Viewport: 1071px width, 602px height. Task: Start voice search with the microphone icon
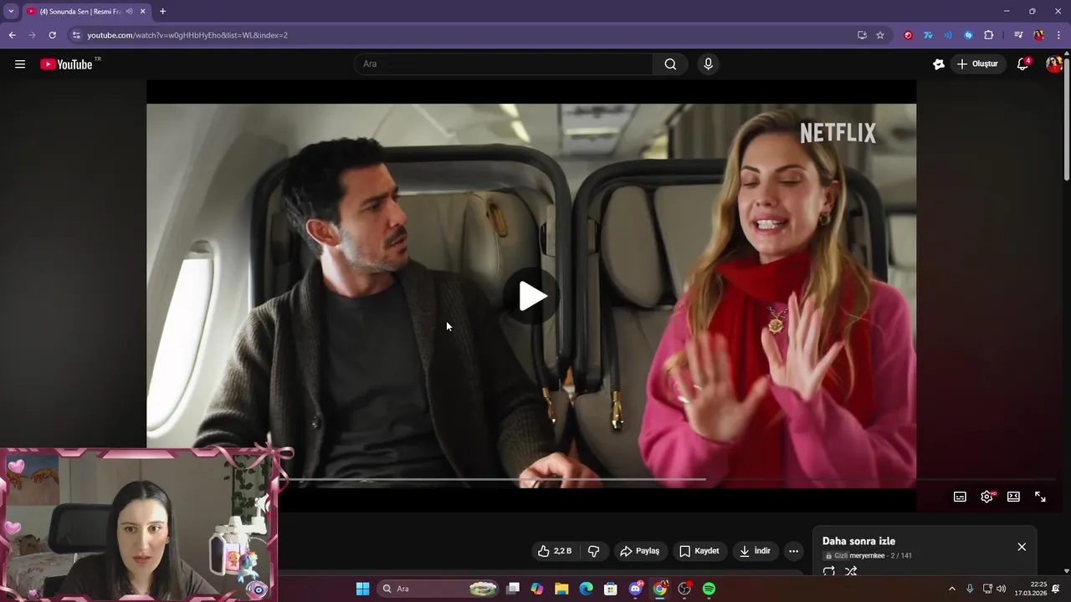pos(708,64)
